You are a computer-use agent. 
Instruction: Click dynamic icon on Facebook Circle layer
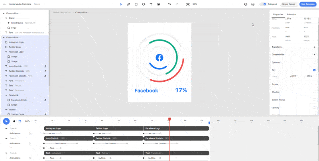tap(45, 100)
